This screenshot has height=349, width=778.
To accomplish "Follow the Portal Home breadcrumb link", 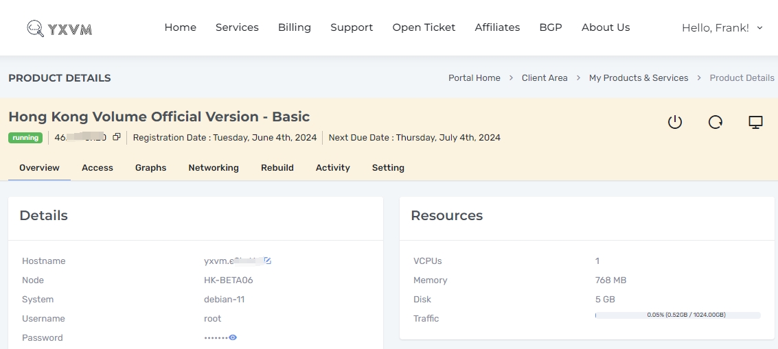I will [474, 78].
